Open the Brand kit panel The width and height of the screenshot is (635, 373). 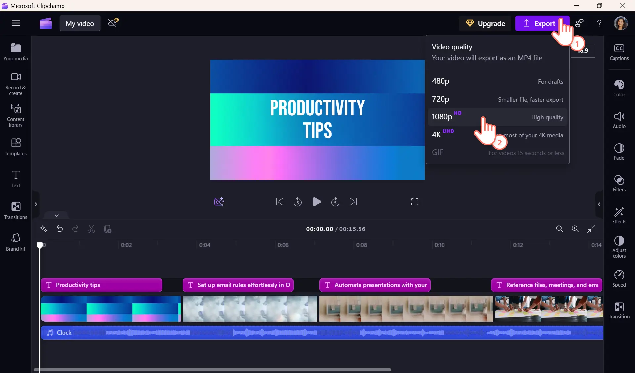coord(16,242)
